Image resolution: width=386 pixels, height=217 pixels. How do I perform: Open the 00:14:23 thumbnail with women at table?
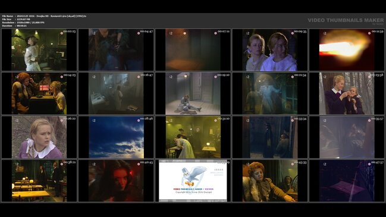tap(39, 93)
